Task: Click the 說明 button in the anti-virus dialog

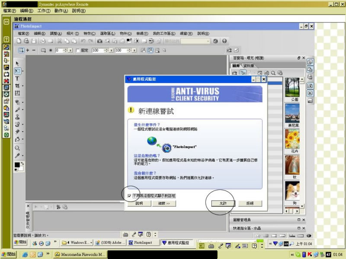Action: point(139,203)
